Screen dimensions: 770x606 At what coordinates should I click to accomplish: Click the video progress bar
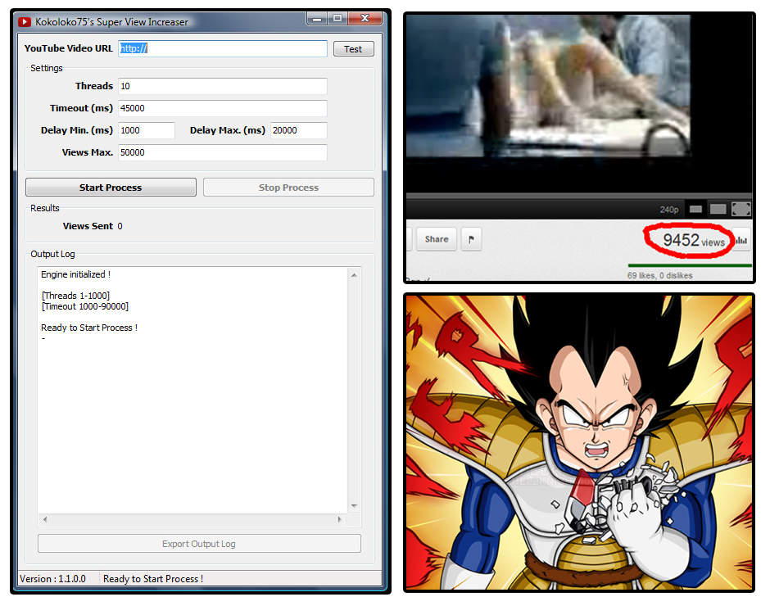(579, 196)
